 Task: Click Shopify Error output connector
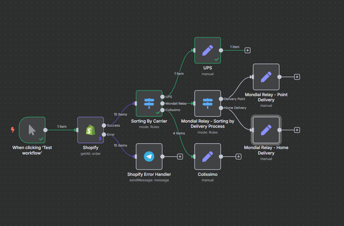104,134
